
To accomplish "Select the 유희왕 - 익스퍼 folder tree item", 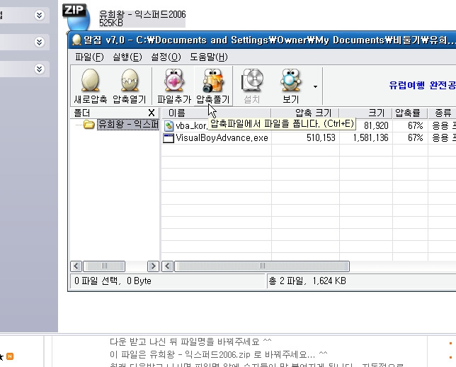I will coord(128,125).
